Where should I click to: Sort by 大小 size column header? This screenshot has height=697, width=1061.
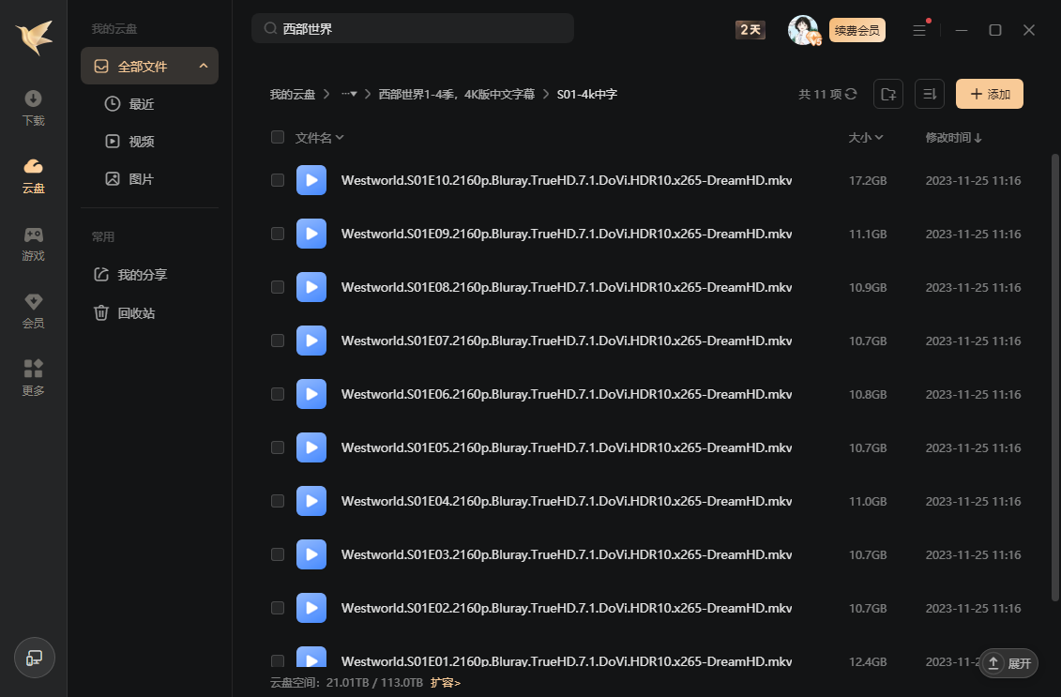(x=865, y=138)
